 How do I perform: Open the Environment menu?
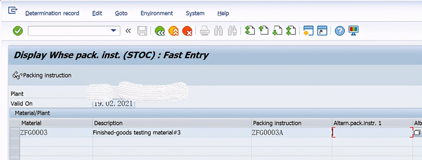pyautogui.click(x=157, y=13)
